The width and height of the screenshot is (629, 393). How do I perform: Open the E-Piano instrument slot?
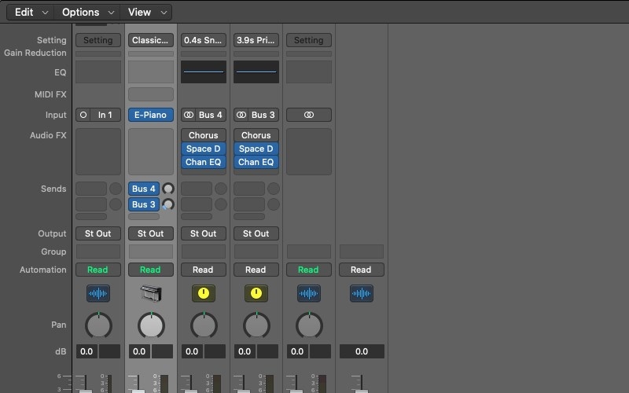pyautogui.click(x=150, y=115)
